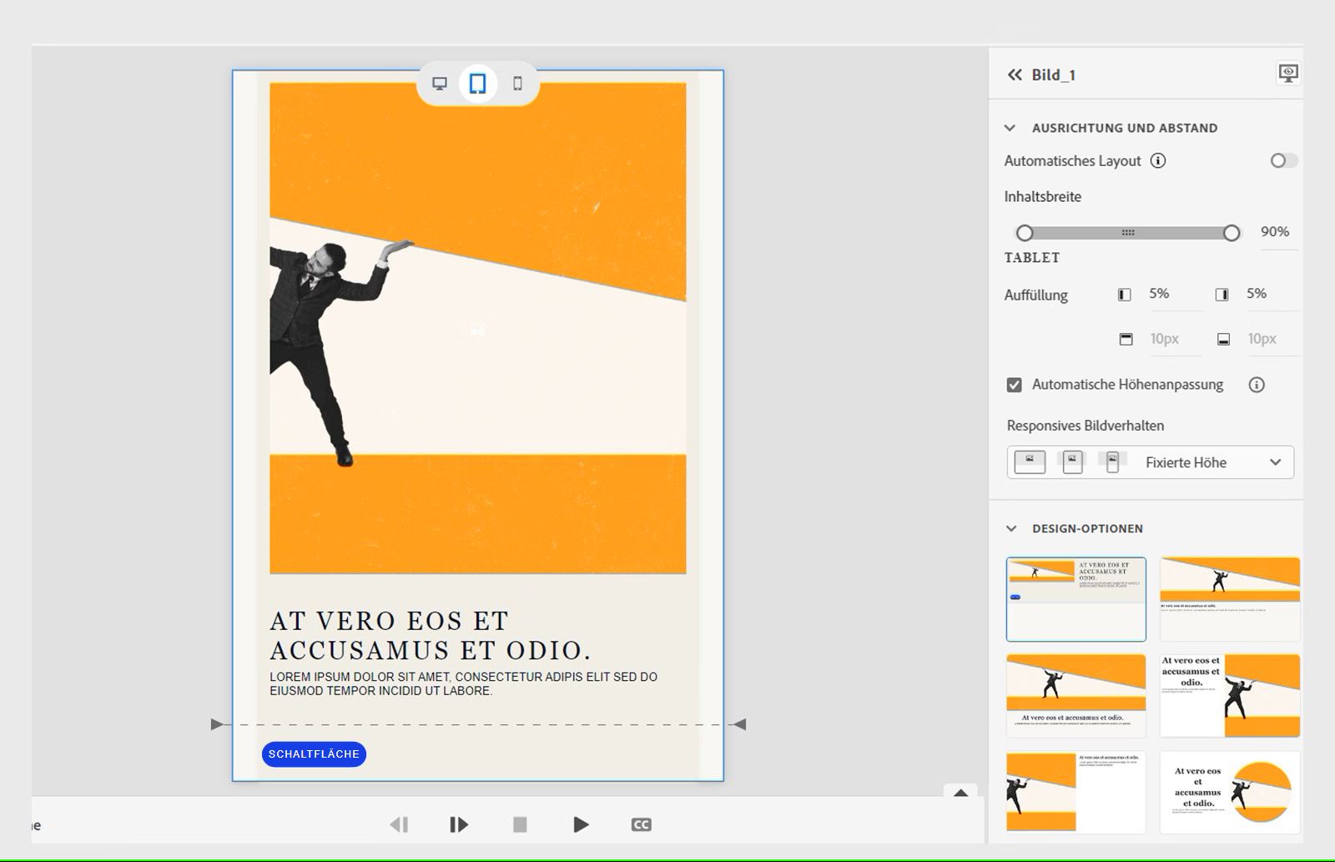Edit the right padding 5% field
Screen dimensions: 1335x862
[x=1272, y=294]
